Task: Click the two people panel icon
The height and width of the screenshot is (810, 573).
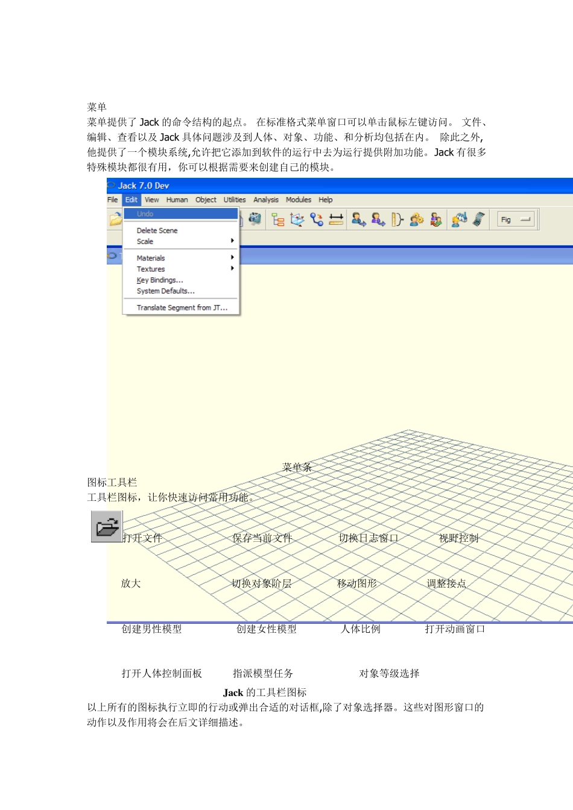Action: tap(436, 220)
